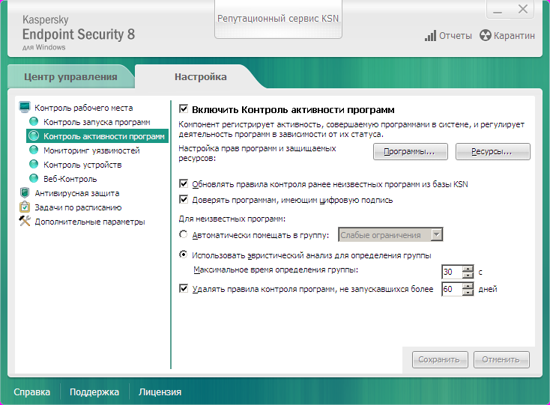Select the Настройка tab
The width and height of the screenshot is (550, 405).
click(x=200, y=76)
